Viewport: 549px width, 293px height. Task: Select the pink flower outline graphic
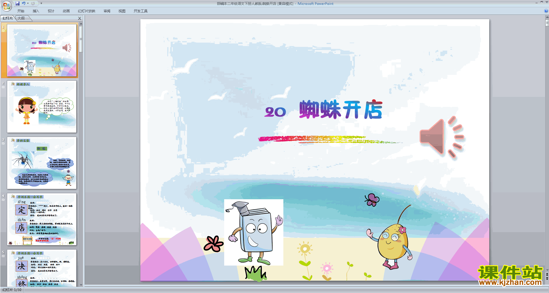coord(213,244)
